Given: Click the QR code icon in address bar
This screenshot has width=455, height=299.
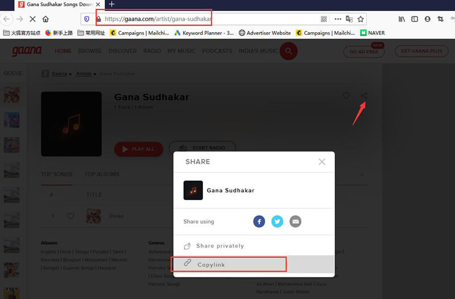Looking at the screenshot, I should tap(324, 19).
